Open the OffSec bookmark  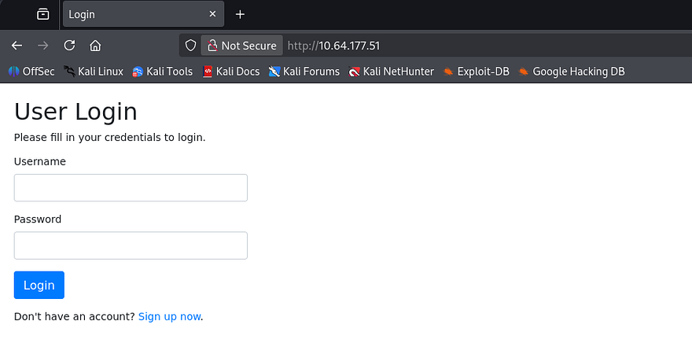(31, 72)
